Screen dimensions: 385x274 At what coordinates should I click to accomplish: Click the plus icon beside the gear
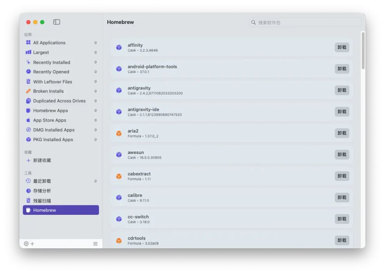32,244
